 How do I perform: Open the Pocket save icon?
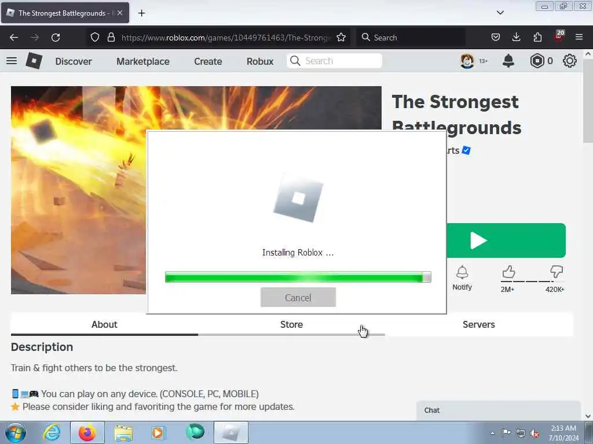(x=496, y=37)
